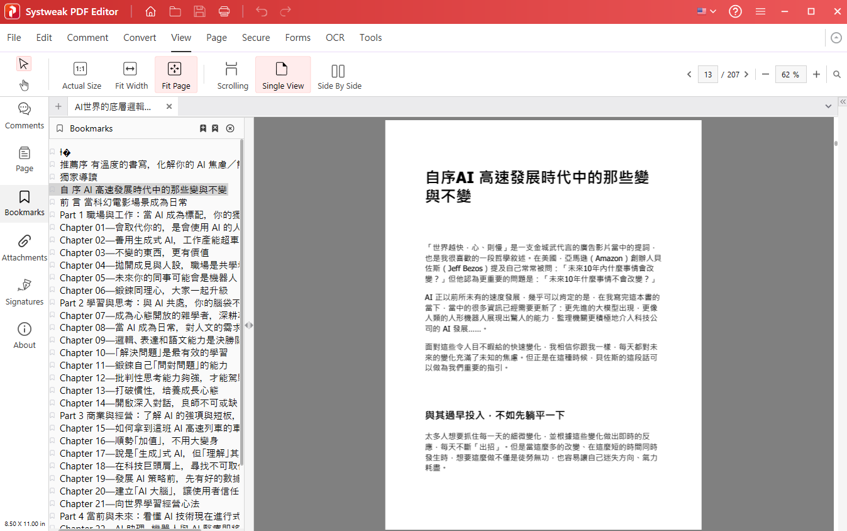847x531 pixels.
Task: Enable Scrolling view mode
Action: pos(232,75)
